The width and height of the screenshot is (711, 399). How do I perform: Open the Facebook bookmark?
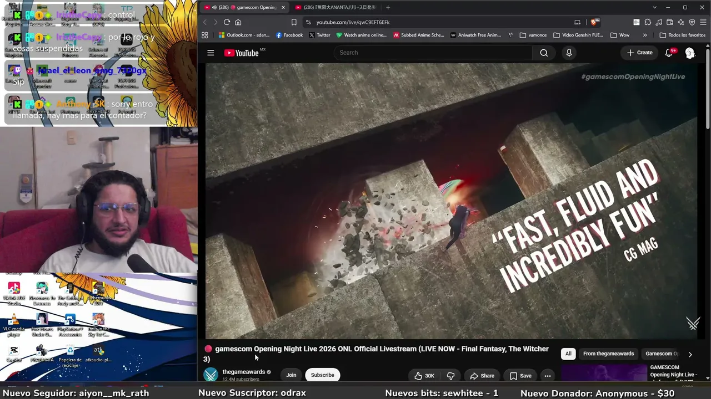(x=289, y=35)
